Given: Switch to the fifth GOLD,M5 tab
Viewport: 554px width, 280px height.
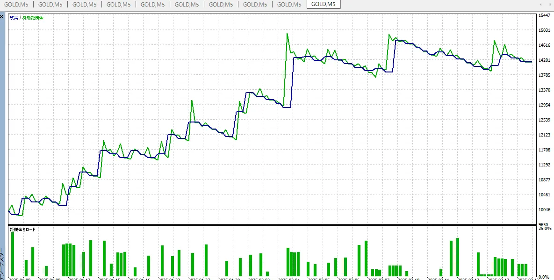Looking at the screenshot, I should click(x=152, y=4).
